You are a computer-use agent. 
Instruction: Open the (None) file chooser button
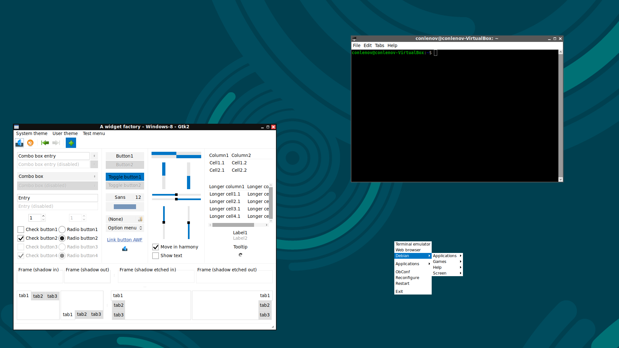125,219
